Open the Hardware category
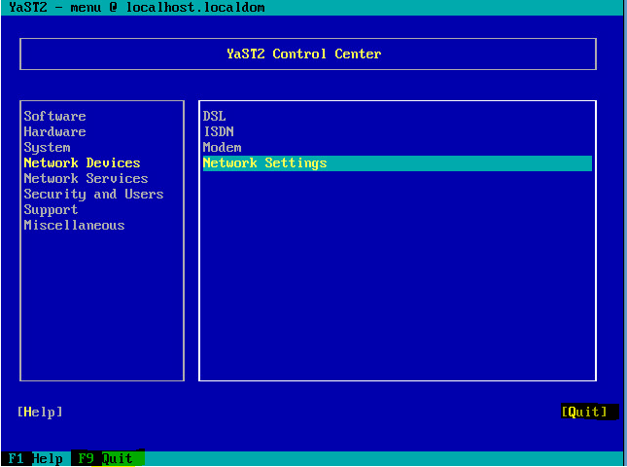The image size is (627, 467). coord(54,132)
